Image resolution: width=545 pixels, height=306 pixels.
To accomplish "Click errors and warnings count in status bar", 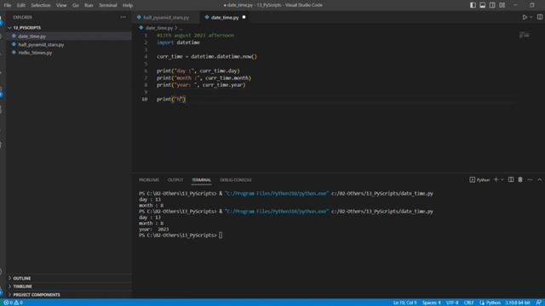I will (x=14, y=303).
